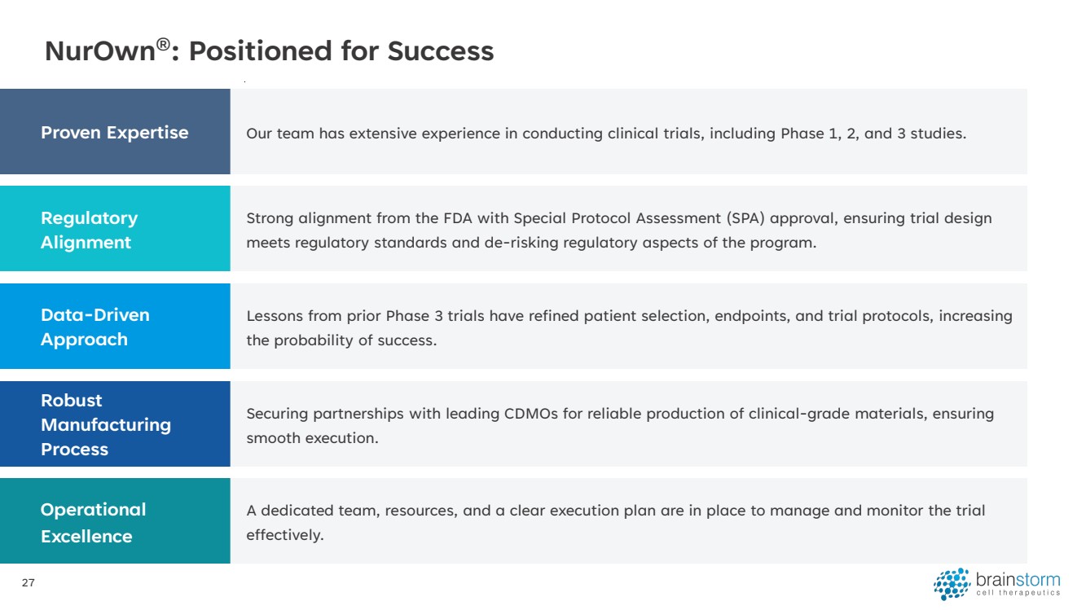This screenshot has width=1086, height=610.
Task: Click the sentence about securing CDMO partnerships
Action: (619, 425)
